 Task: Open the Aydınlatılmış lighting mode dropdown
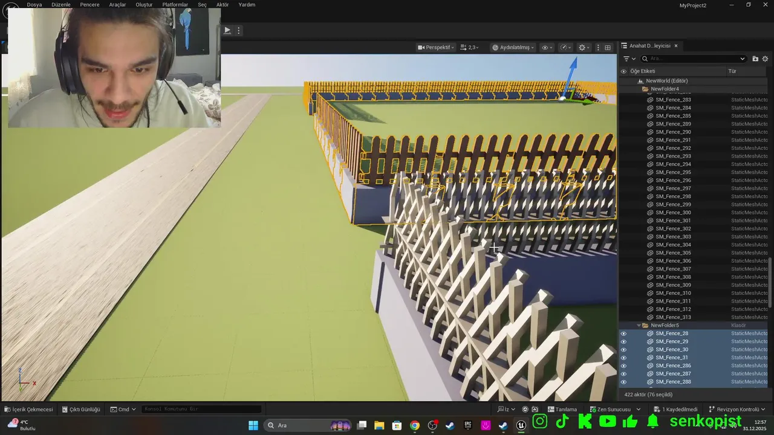513,47
